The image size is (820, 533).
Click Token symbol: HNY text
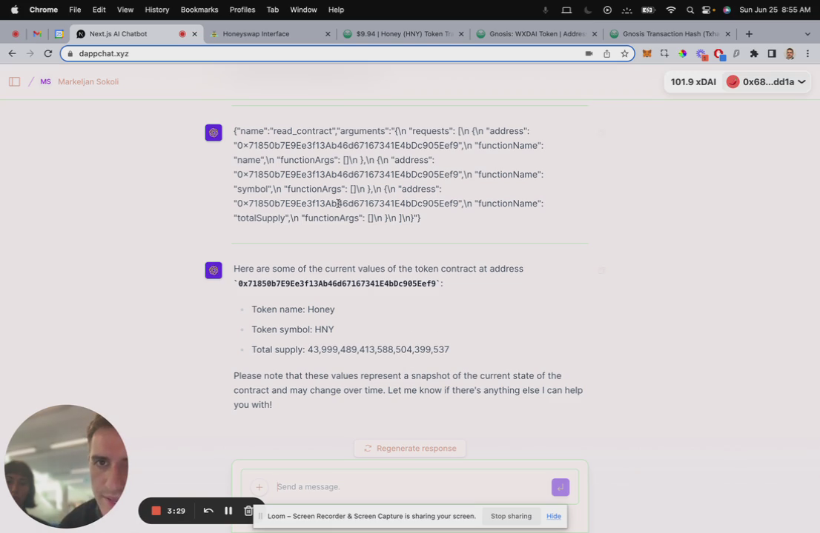click(x=292, y=330)
